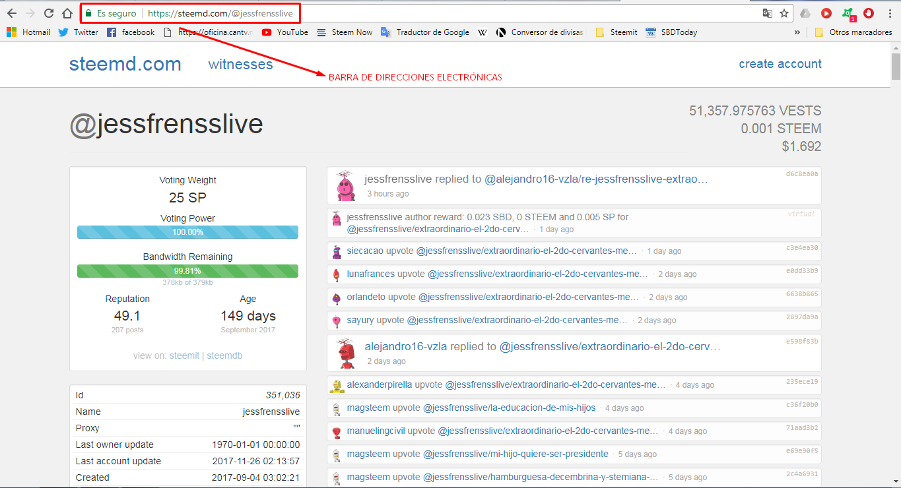Click the red play-button extension icon

click(x=826, y=13)
